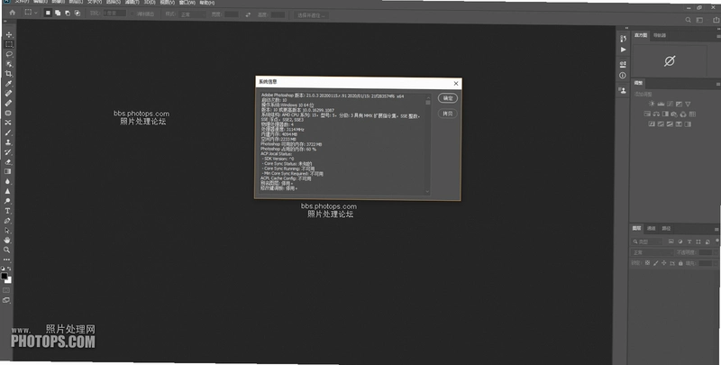The image size is (721, 365).
Task: Click Select and Mask button
Action: coord(312,15)
